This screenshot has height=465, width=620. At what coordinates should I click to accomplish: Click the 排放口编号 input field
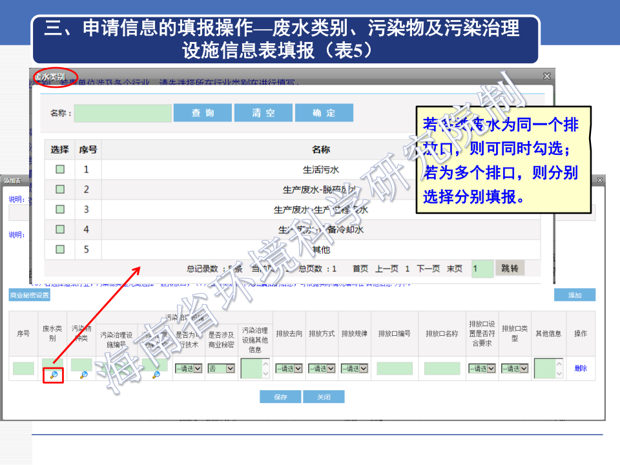click(395, 369)
